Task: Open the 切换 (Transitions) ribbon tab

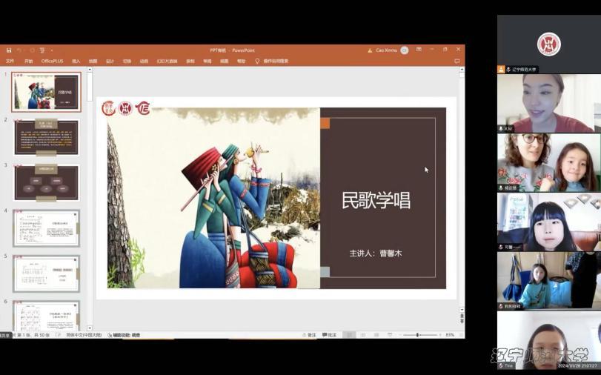Action: point(127,61)
